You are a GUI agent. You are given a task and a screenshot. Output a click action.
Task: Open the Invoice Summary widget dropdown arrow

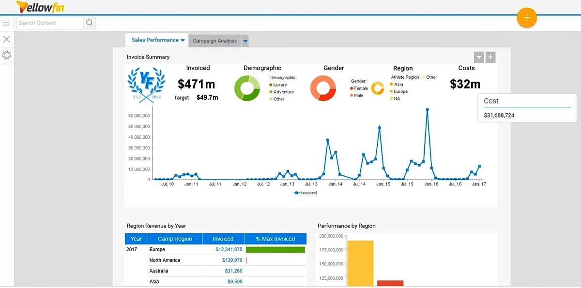pyautogui.click(x=478, y=57)
